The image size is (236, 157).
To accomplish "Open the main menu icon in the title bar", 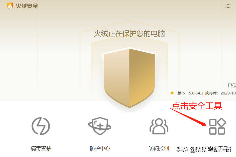I will click(227, 6).
